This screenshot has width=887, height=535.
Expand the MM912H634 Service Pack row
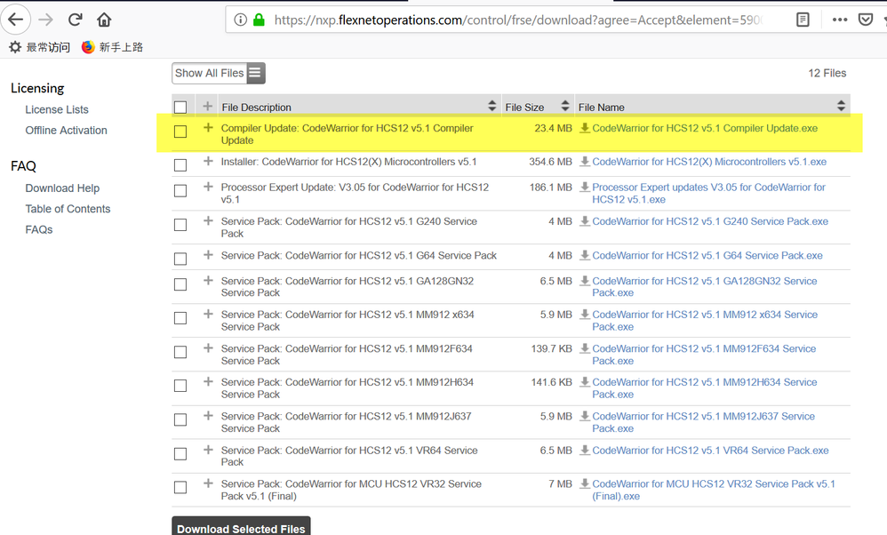(208, 382)
